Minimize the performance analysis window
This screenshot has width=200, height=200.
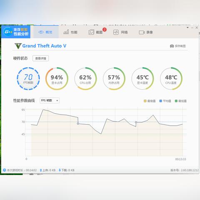(x=192, y=27)
